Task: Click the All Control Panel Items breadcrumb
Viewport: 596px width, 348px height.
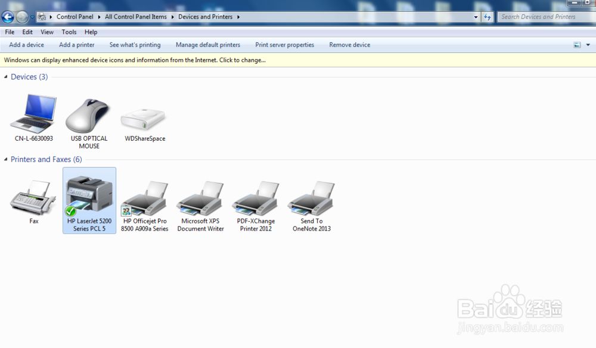Action: tap(136, 17)
